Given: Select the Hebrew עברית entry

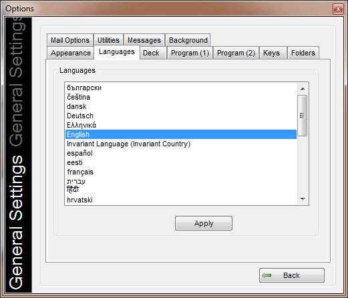Looking at the screenshot, I should 181,181.
